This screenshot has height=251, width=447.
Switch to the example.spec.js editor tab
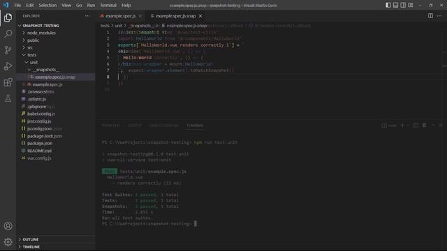coord(121,16)
